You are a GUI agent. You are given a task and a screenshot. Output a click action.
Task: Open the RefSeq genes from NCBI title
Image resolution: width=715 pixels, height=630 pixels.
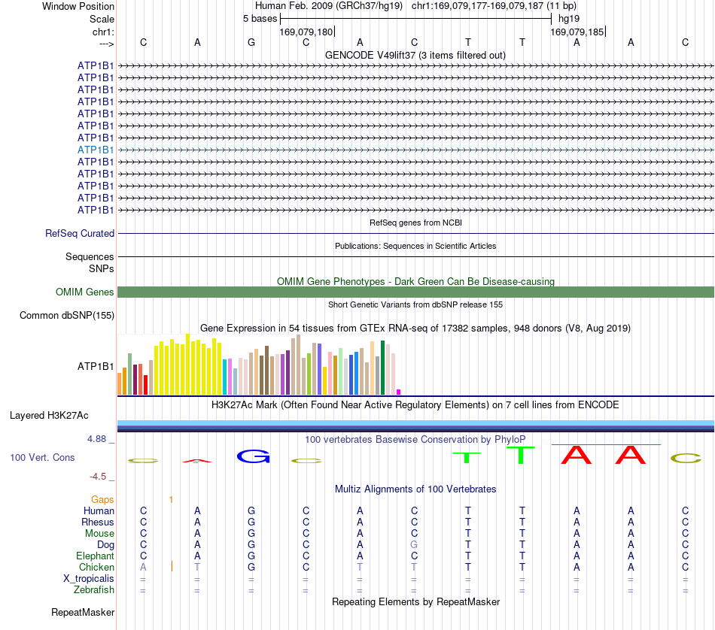click(415, 223)
